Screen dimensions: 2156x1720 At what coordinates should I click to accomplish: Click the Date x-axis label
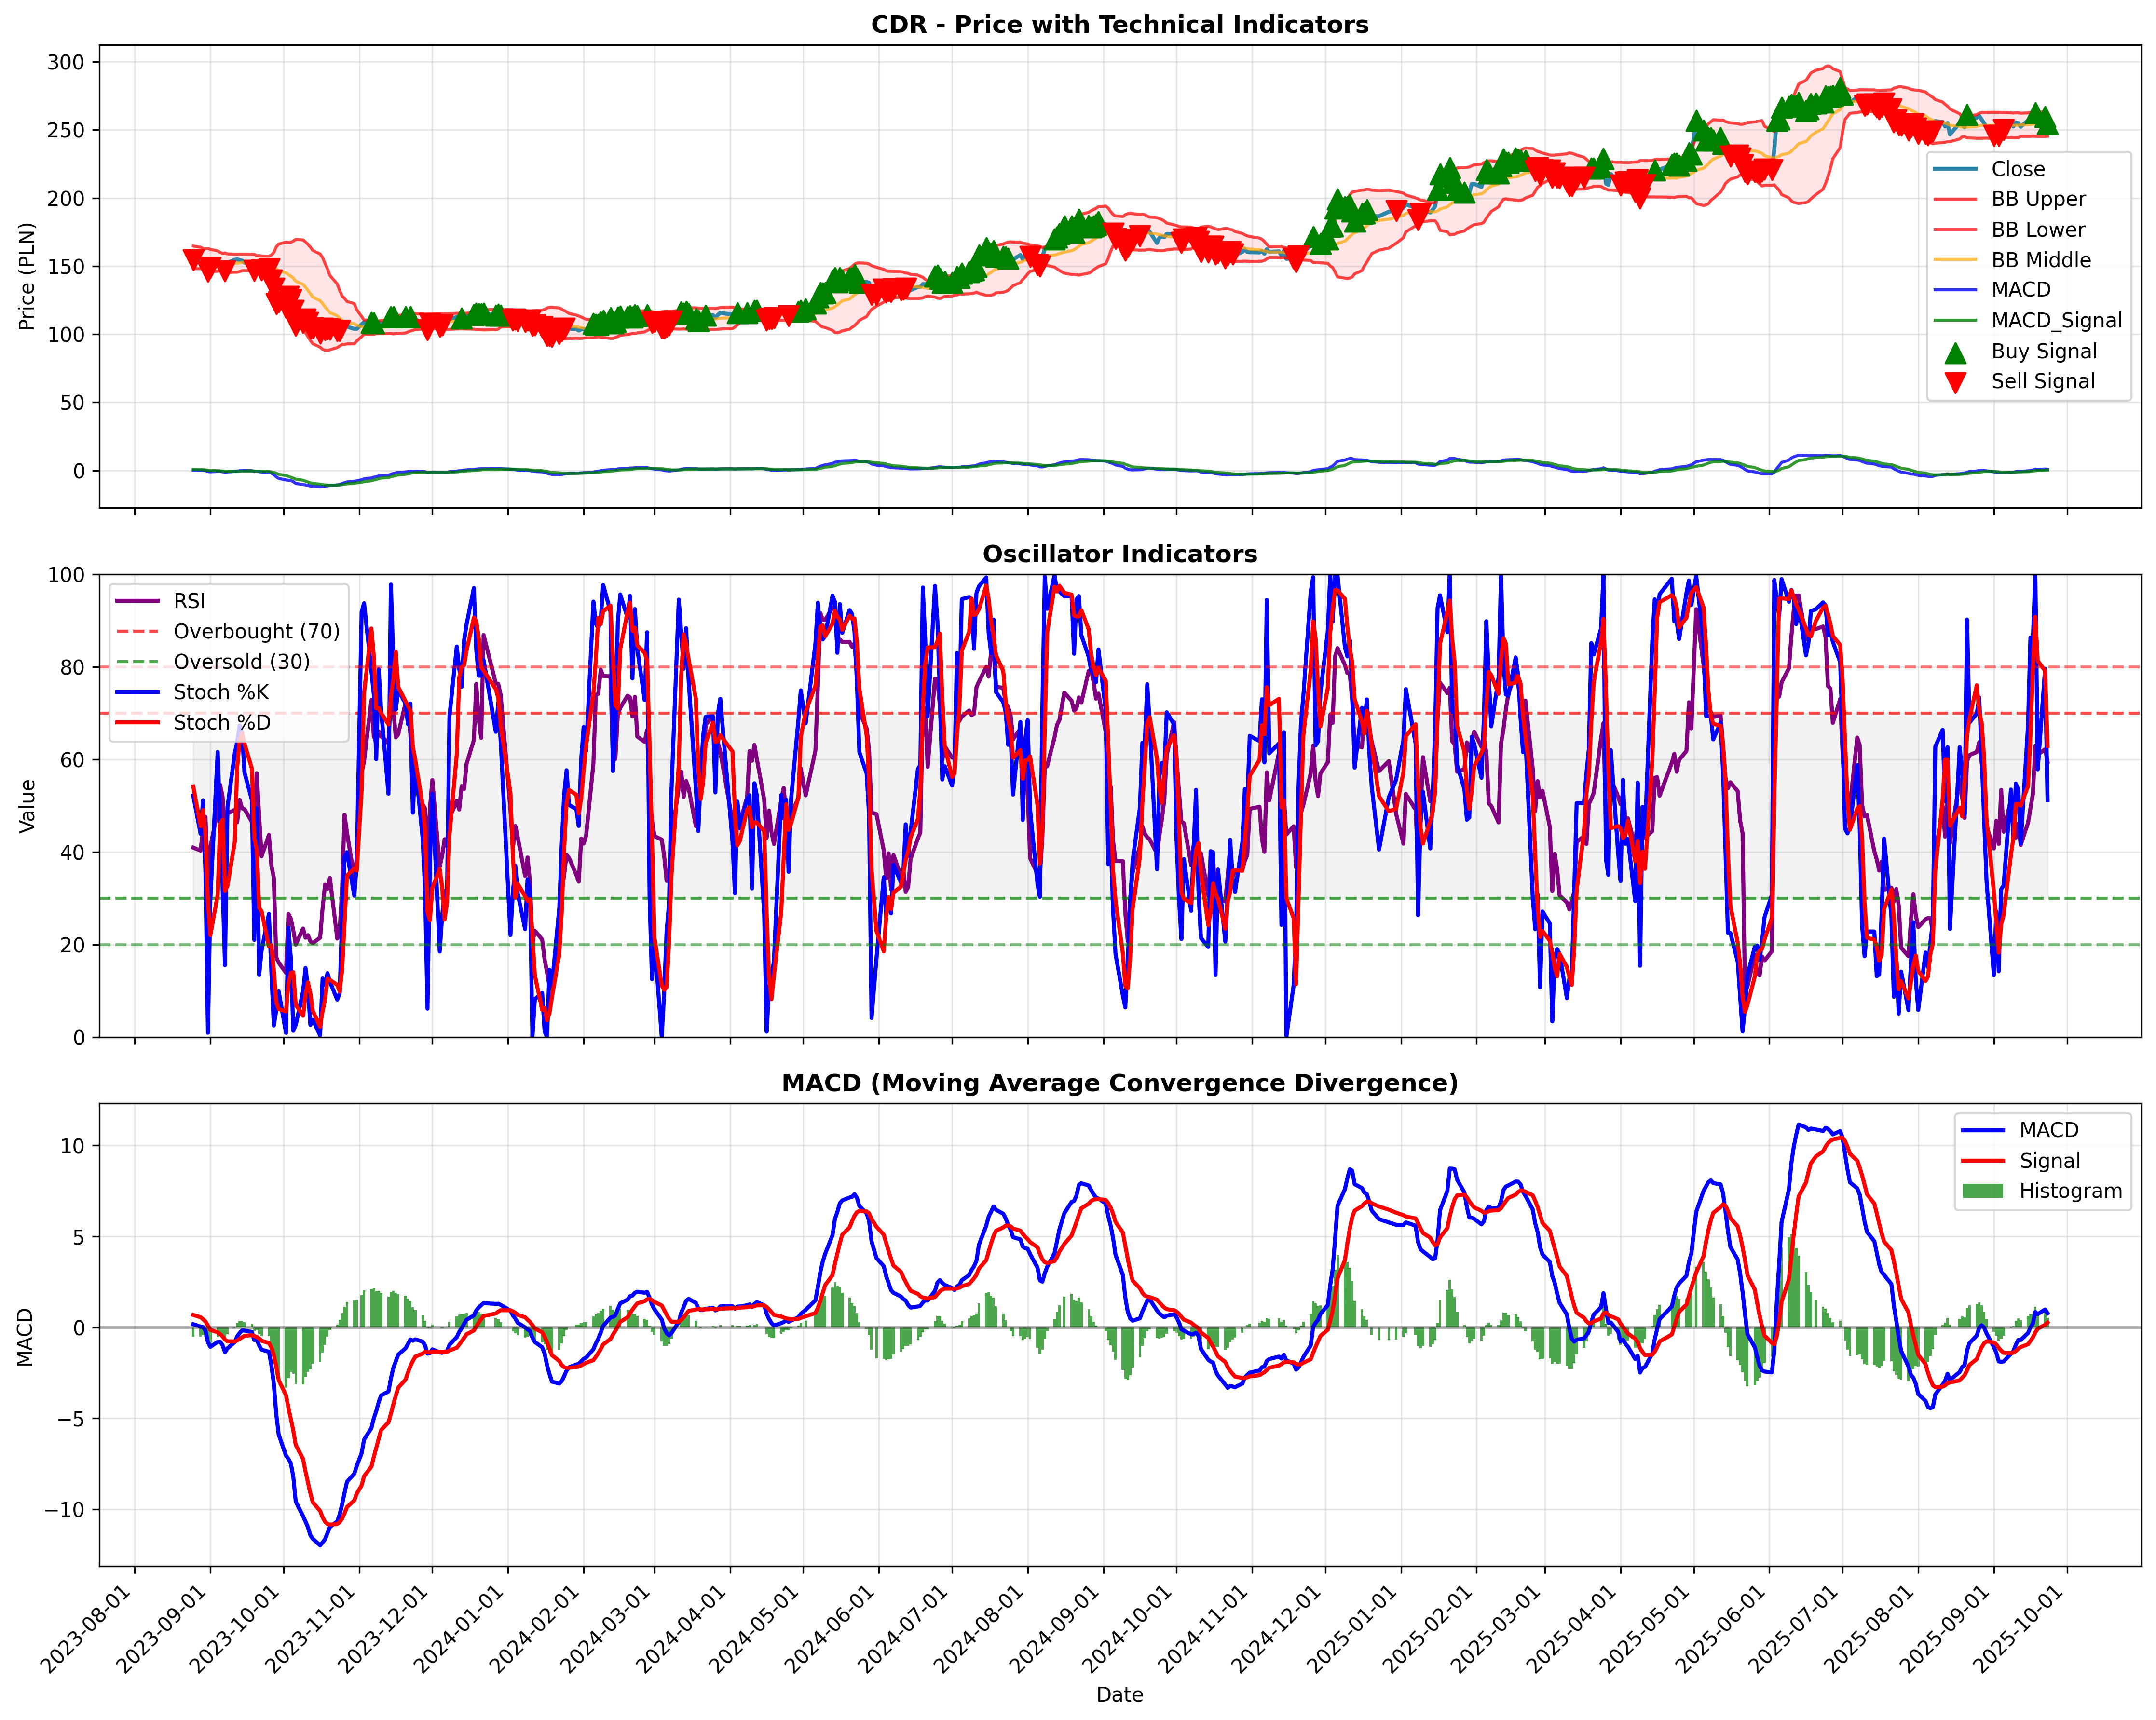point(1119,1694)
